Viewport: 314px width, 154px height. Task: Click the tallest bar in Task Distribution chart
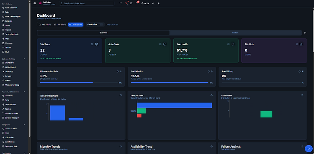57,113
